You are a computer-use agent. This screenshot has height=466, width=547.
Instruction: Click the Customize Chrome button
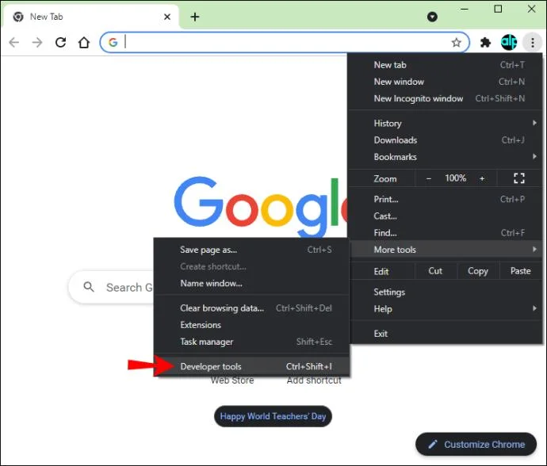(476, 444)
